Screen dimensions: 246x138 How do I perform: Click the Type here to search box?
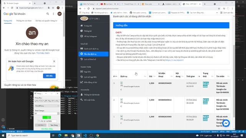click(28, 135)
